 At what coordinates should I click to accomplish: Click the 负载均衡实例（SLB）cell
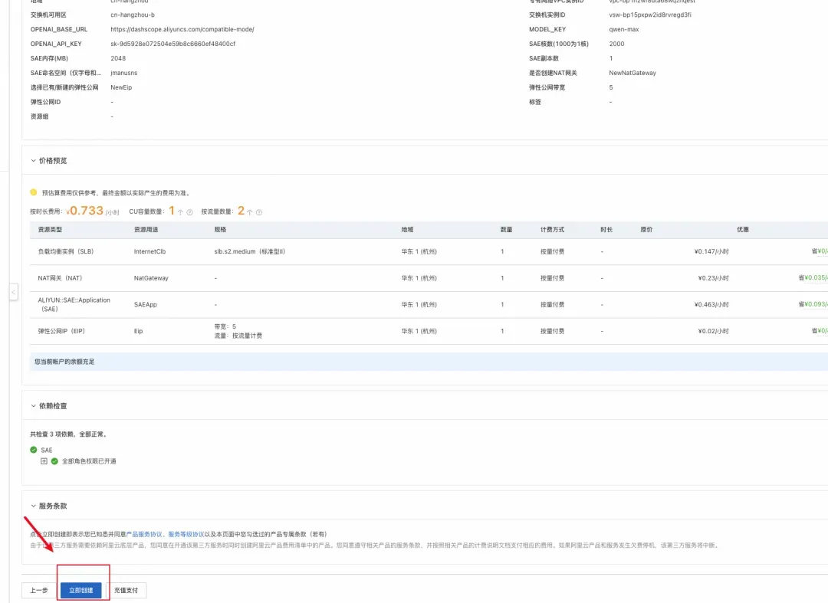point(66,251)
